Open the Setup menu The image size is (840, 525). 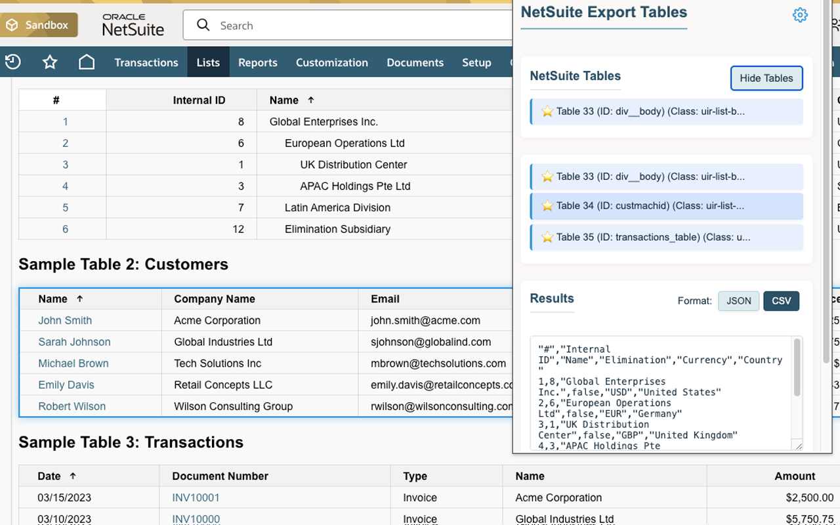(x=476, y=62)
